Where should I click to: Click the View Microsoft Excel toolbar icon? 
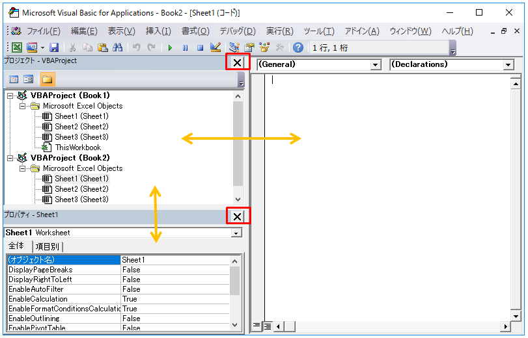17,47
